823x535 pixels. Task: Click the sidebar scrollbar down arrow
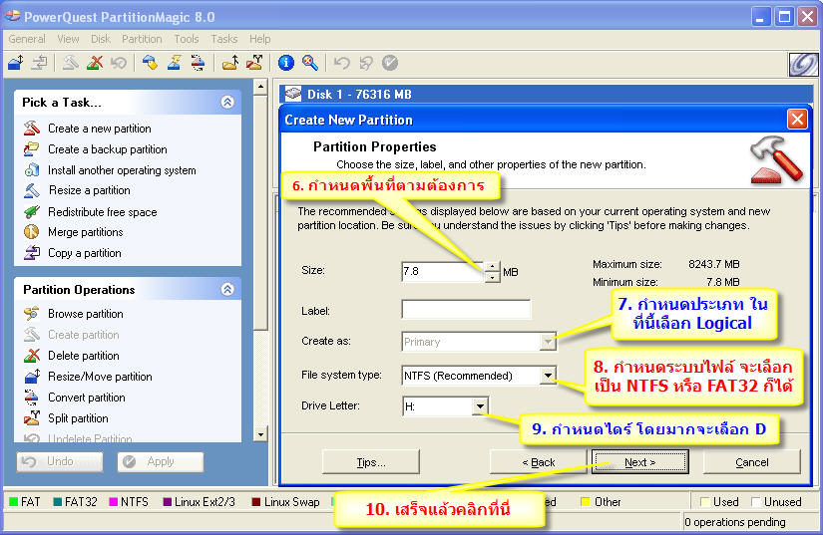260,434
